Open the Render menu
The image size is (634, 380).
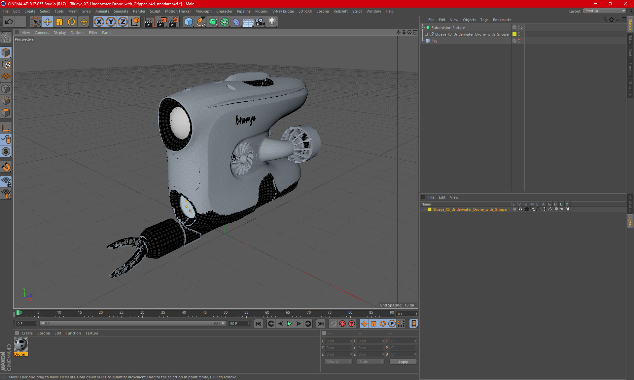139,11
